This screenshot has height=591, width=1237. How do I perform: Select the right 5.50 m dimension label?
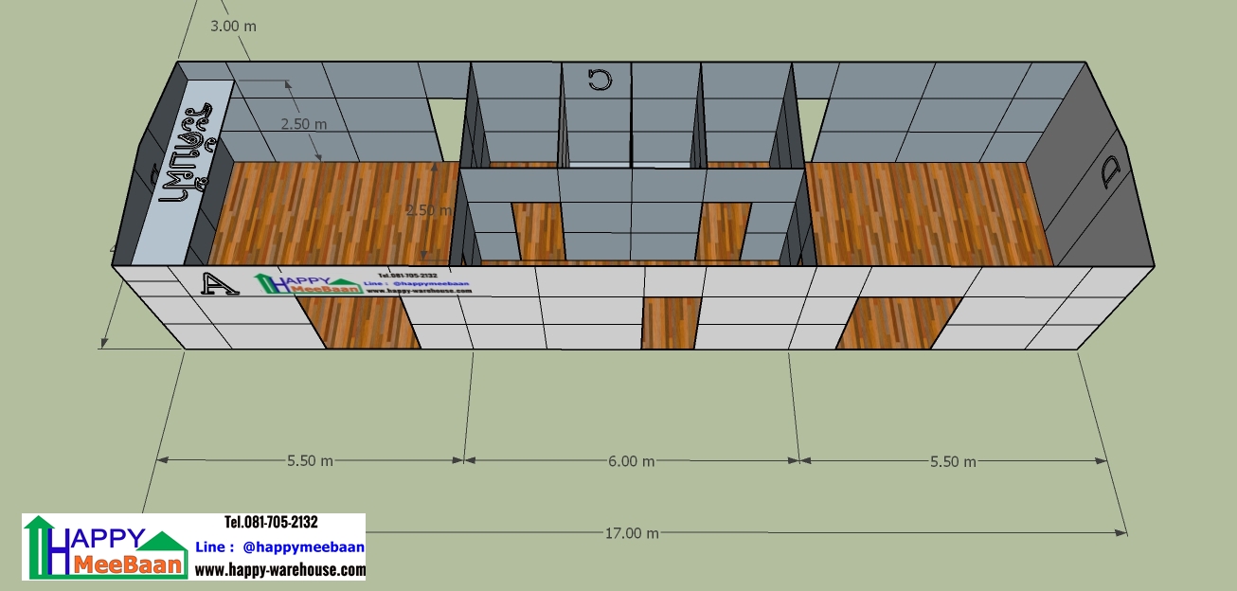(x=952, y=461)
